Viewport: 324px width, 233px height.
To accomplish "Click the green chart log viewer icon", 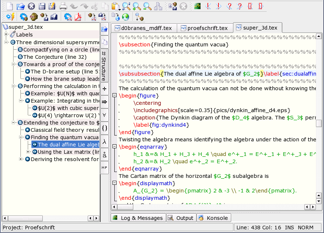I will (x=197, y=6).
